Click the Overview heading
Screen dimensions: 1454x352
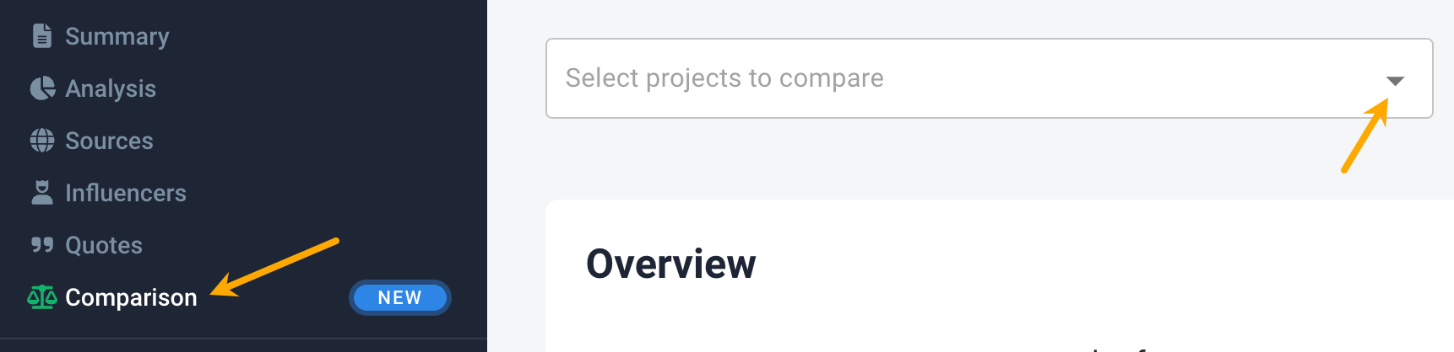coord(671,264)
